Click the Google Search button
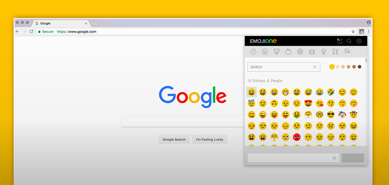389x185 pixels. (174, 139)
